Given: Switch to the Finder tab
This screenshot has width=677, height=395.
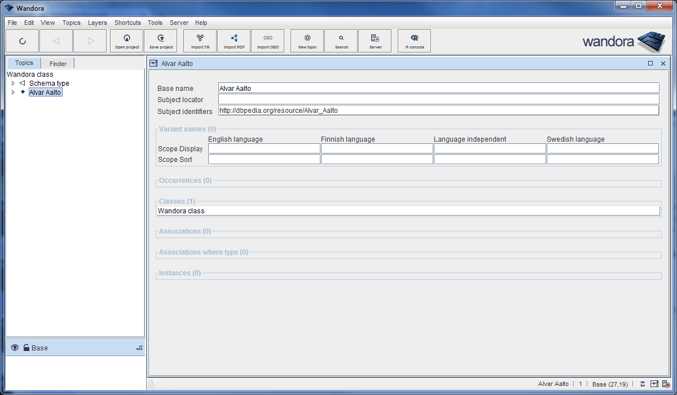Looking at the screenshot, I should coord(57,63).
